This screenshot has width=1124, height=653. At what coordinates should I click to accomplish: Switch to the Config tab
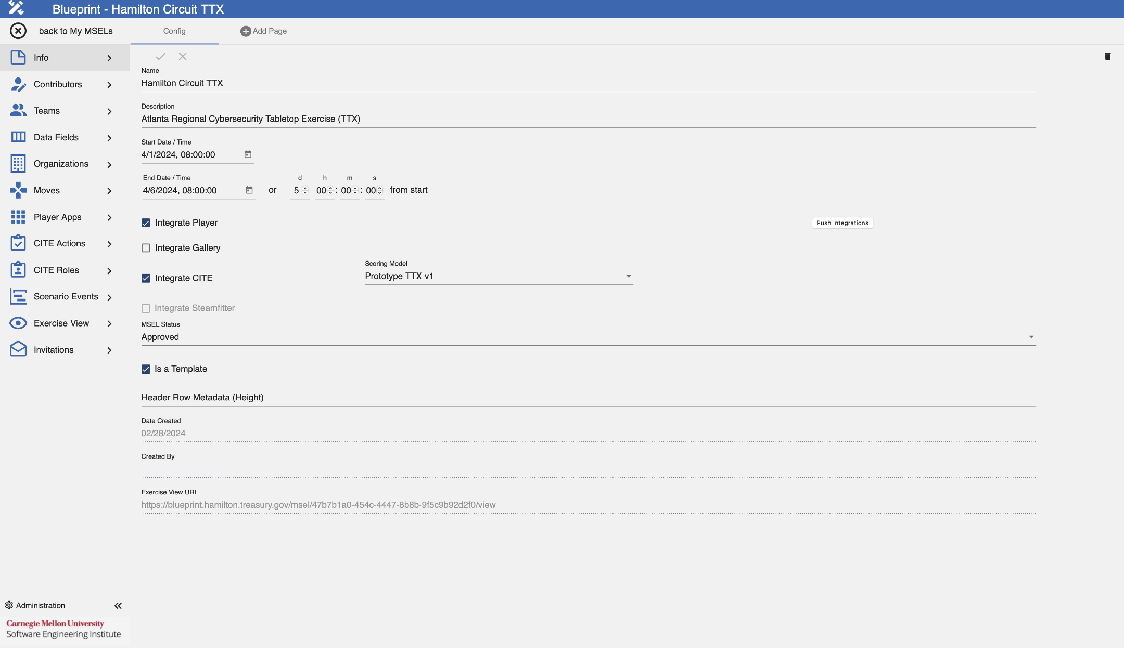click(x=174, y=31)
